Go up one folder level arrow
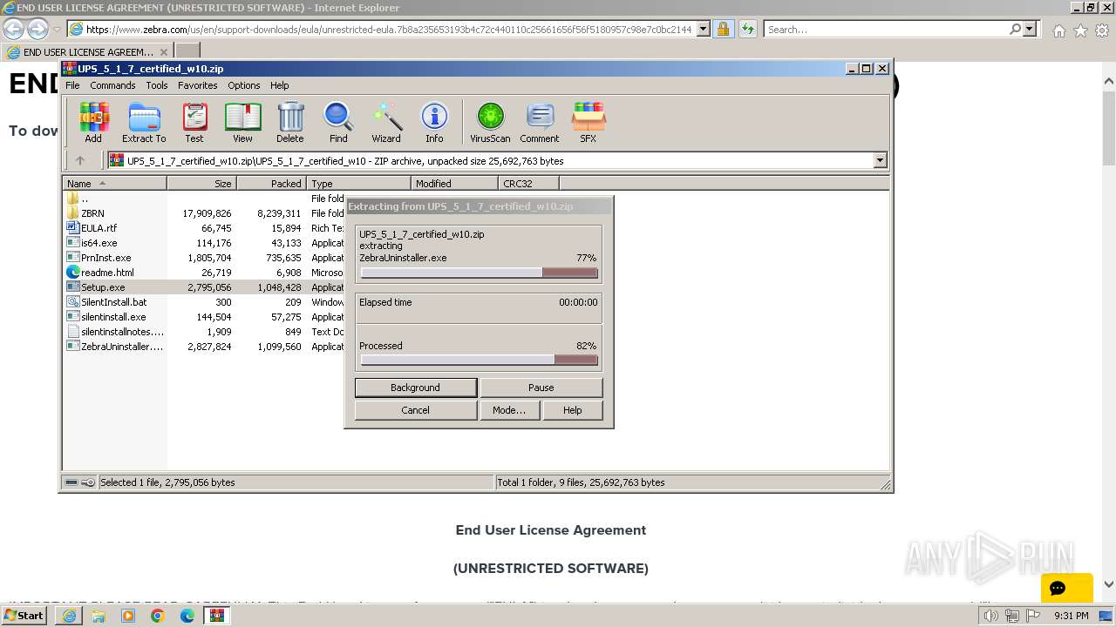 point(80,160)
